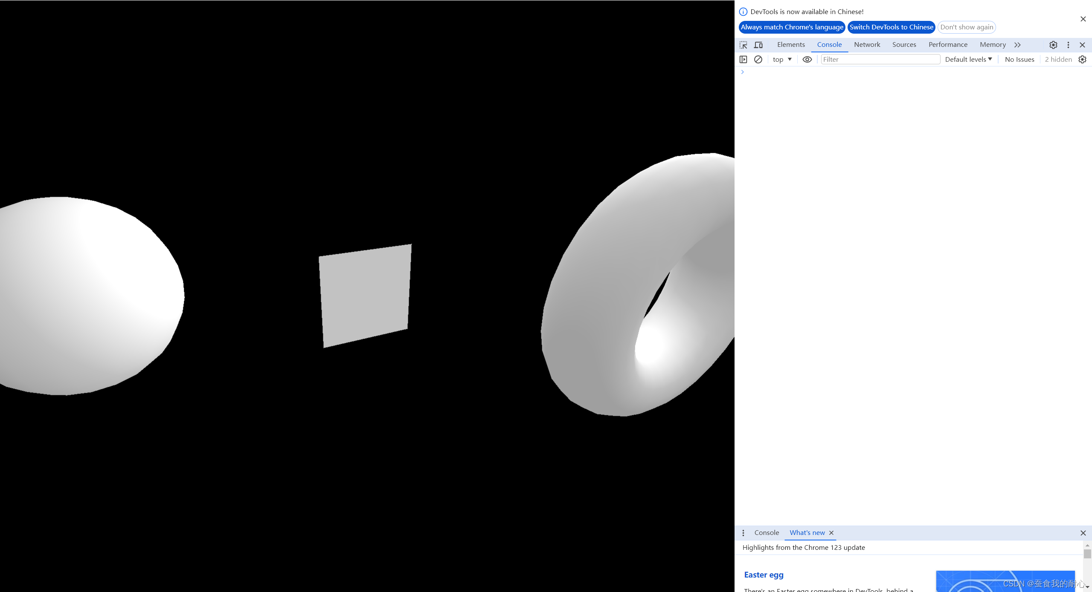This screenshot has width=1092, height=592.
Task: Create live expression with eye icon
Action: point(807,60)
